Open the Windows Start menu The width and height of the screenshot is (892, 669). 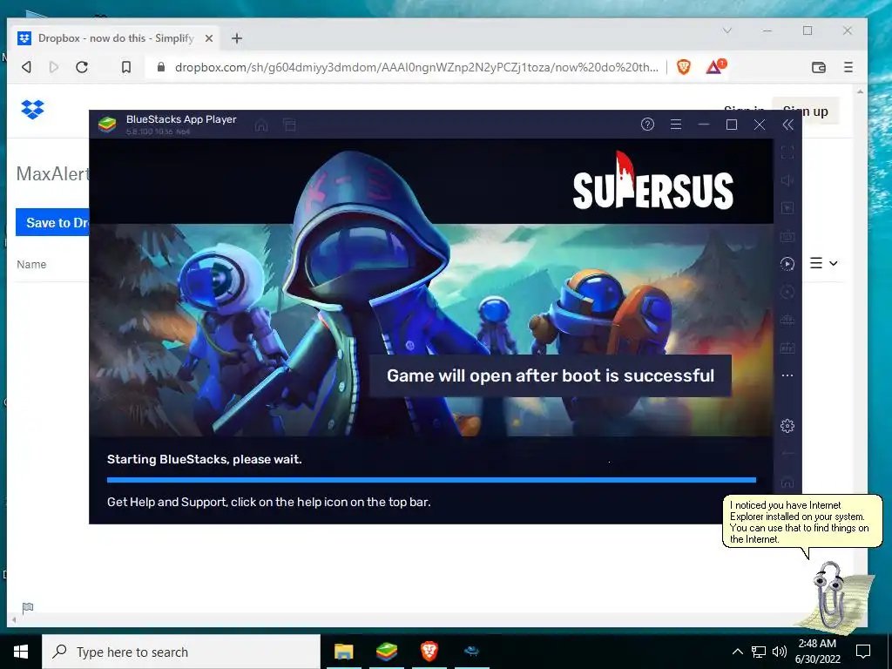click(21, 652)
